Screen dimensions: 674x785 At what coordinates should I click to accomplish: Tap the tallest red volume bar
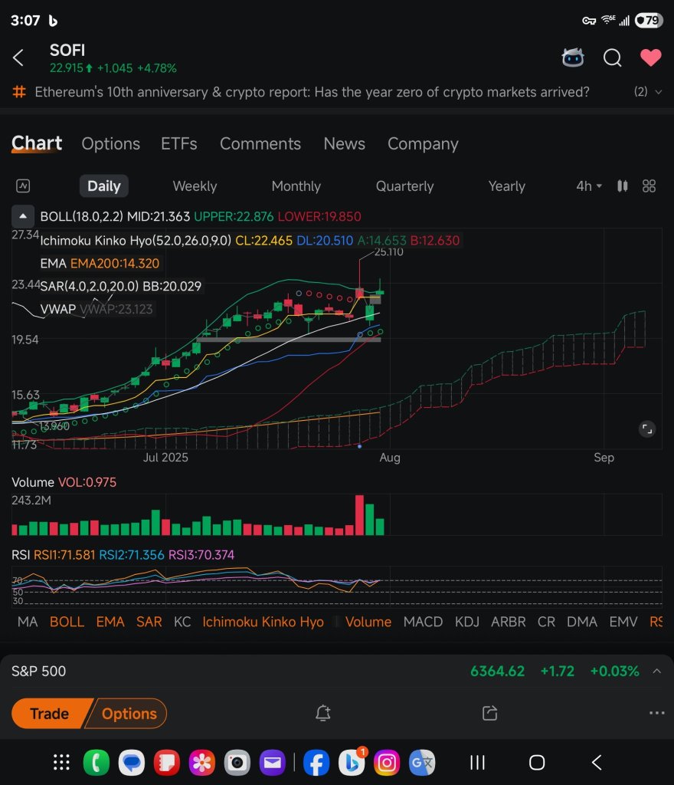pyautogui.click(x=359, y=515)
